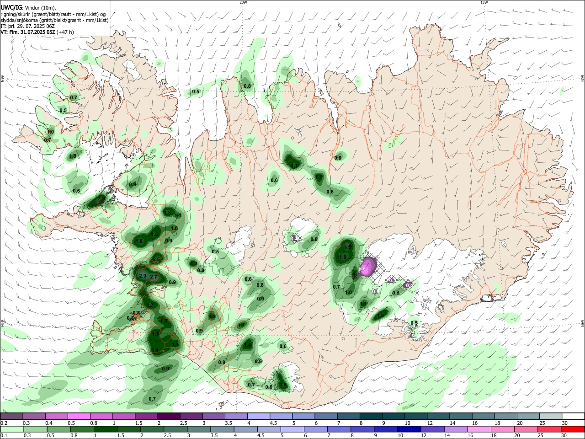Viewport: 585px width, 439px height.
Task: Select bottom-row grey-blue swatch between 3.5 and 4
Action: [223, 429]
